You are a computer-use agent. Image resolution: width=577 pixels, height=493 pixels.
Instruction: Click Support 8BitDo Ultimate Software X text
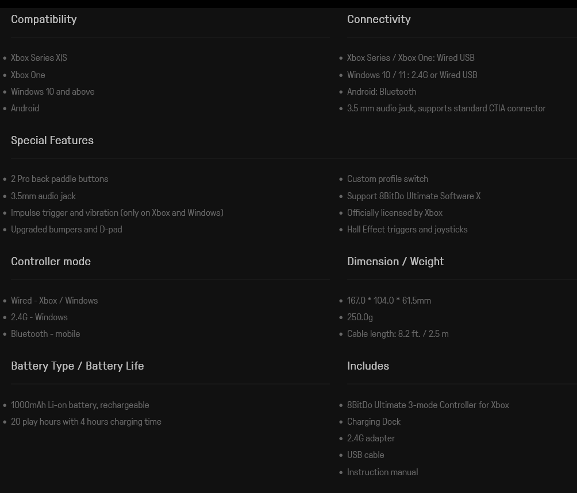[x=414, y=196]
